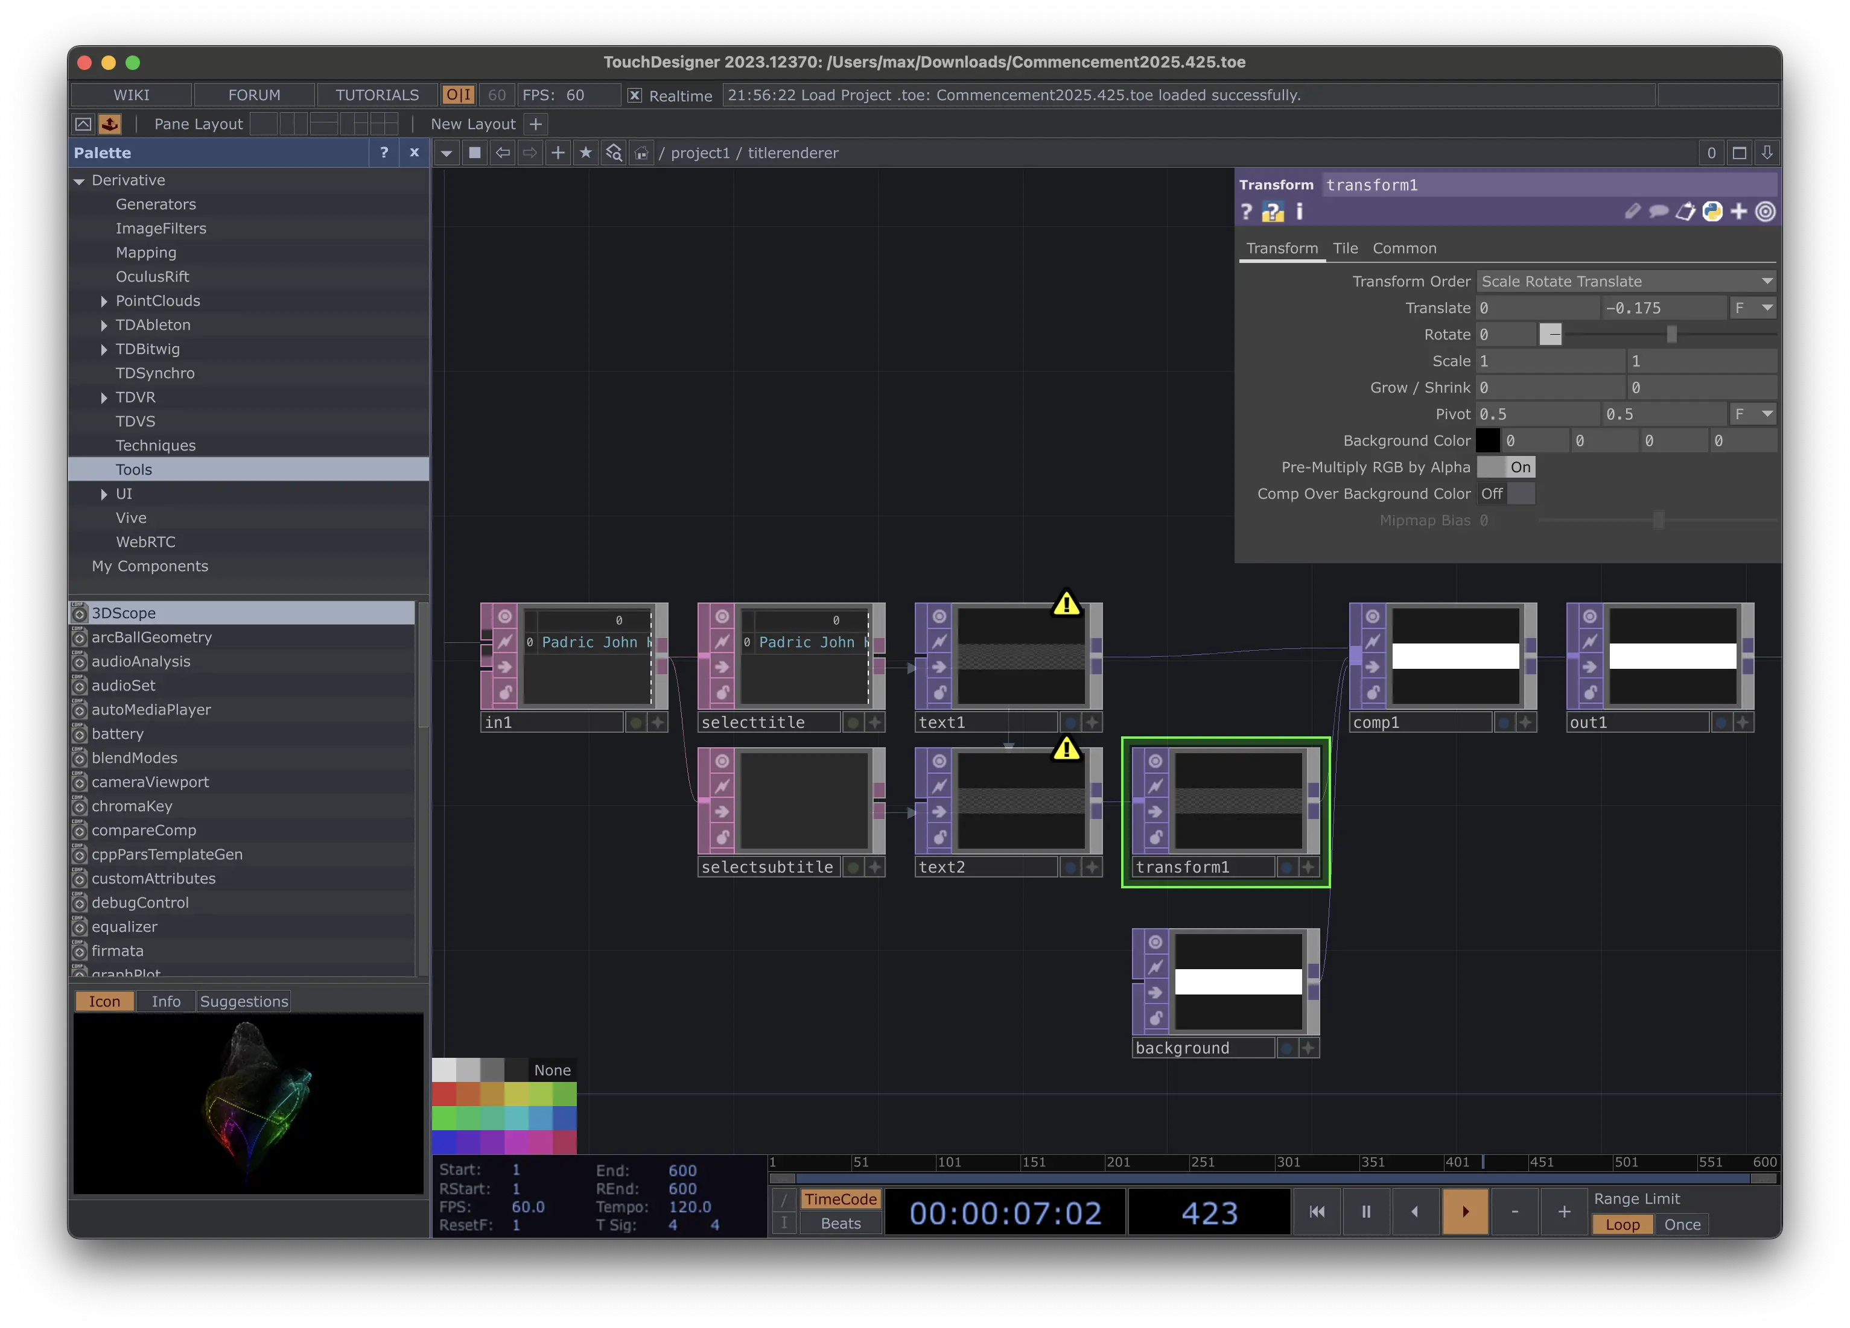Viewport: 1850px width, 1328px height.
Task: Click the bookmark star icon in pathbar
Action: click(x=585, y=153)
